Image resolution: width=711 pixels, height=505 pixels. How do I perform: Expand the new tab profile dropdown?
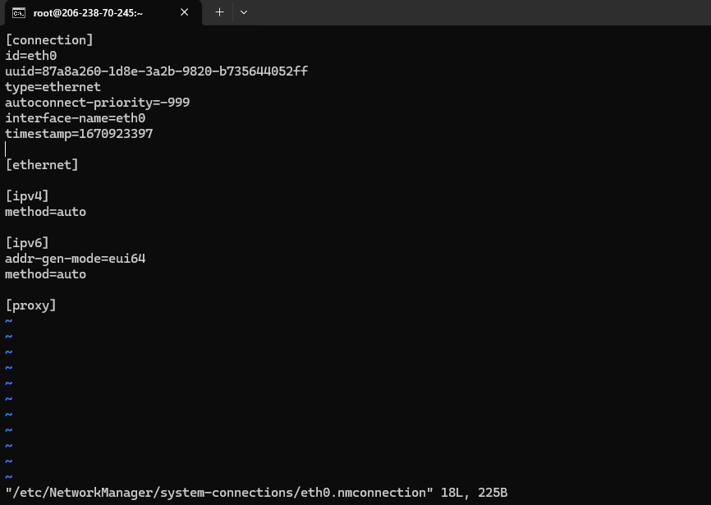point(244,12)
